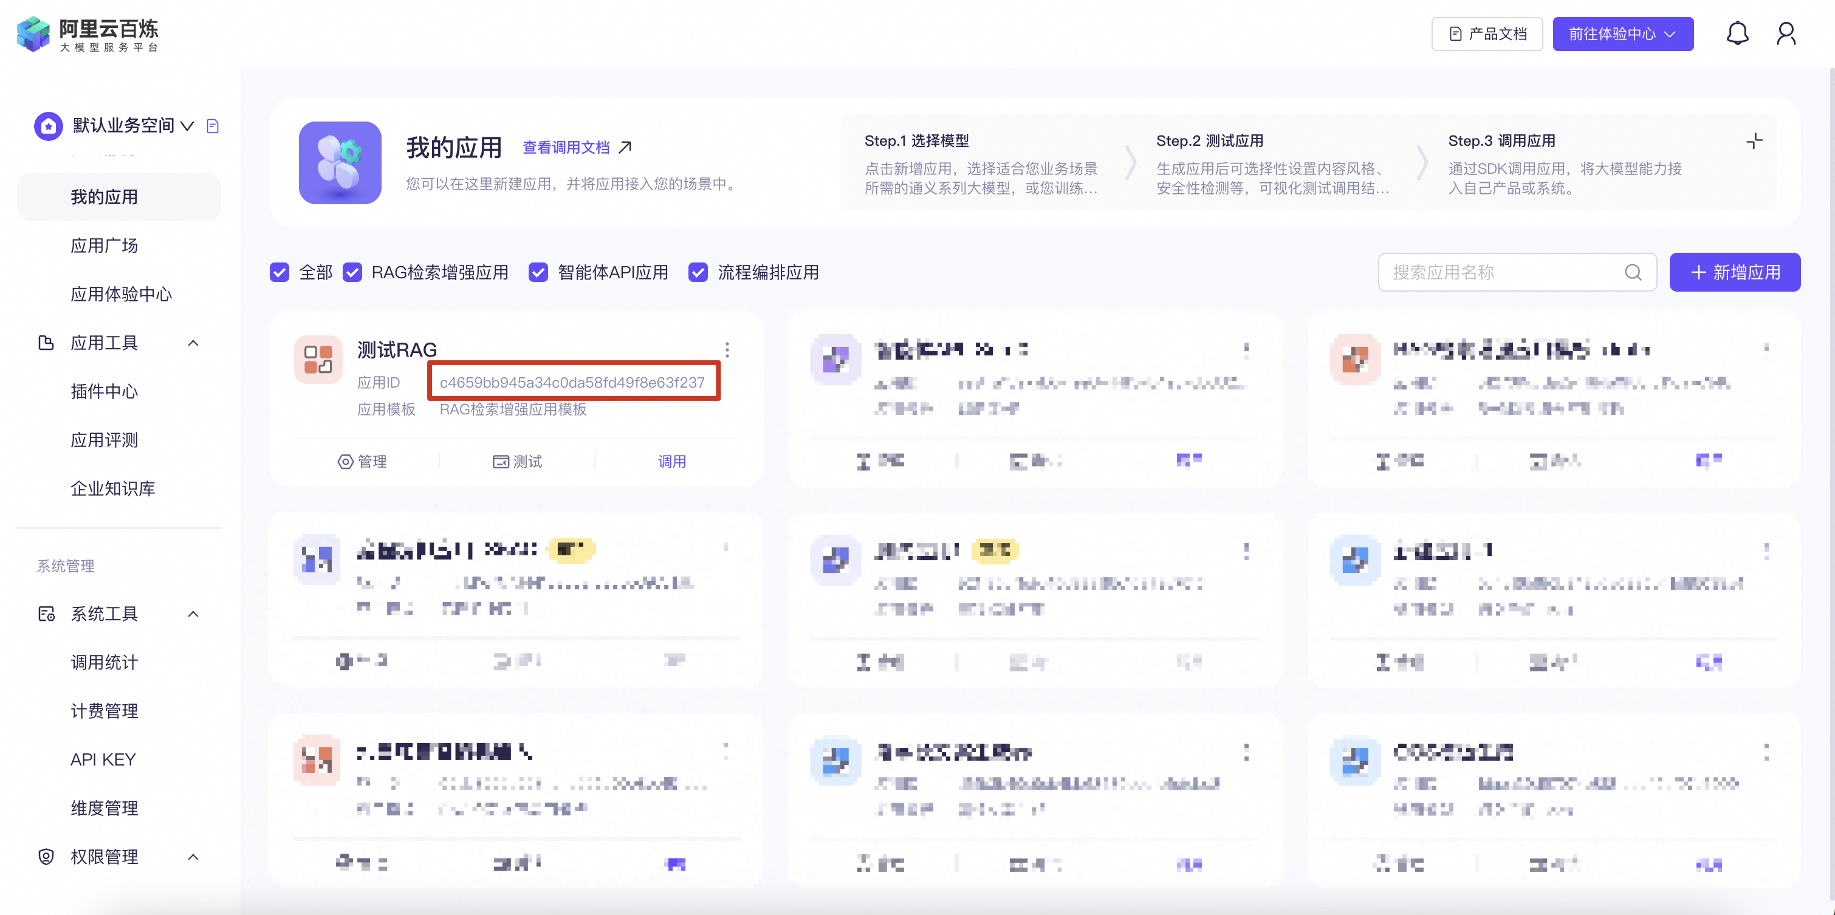1835x915 pixels.
Task: Select 应用广场 in the sidebar
Action: coord(104,245)
